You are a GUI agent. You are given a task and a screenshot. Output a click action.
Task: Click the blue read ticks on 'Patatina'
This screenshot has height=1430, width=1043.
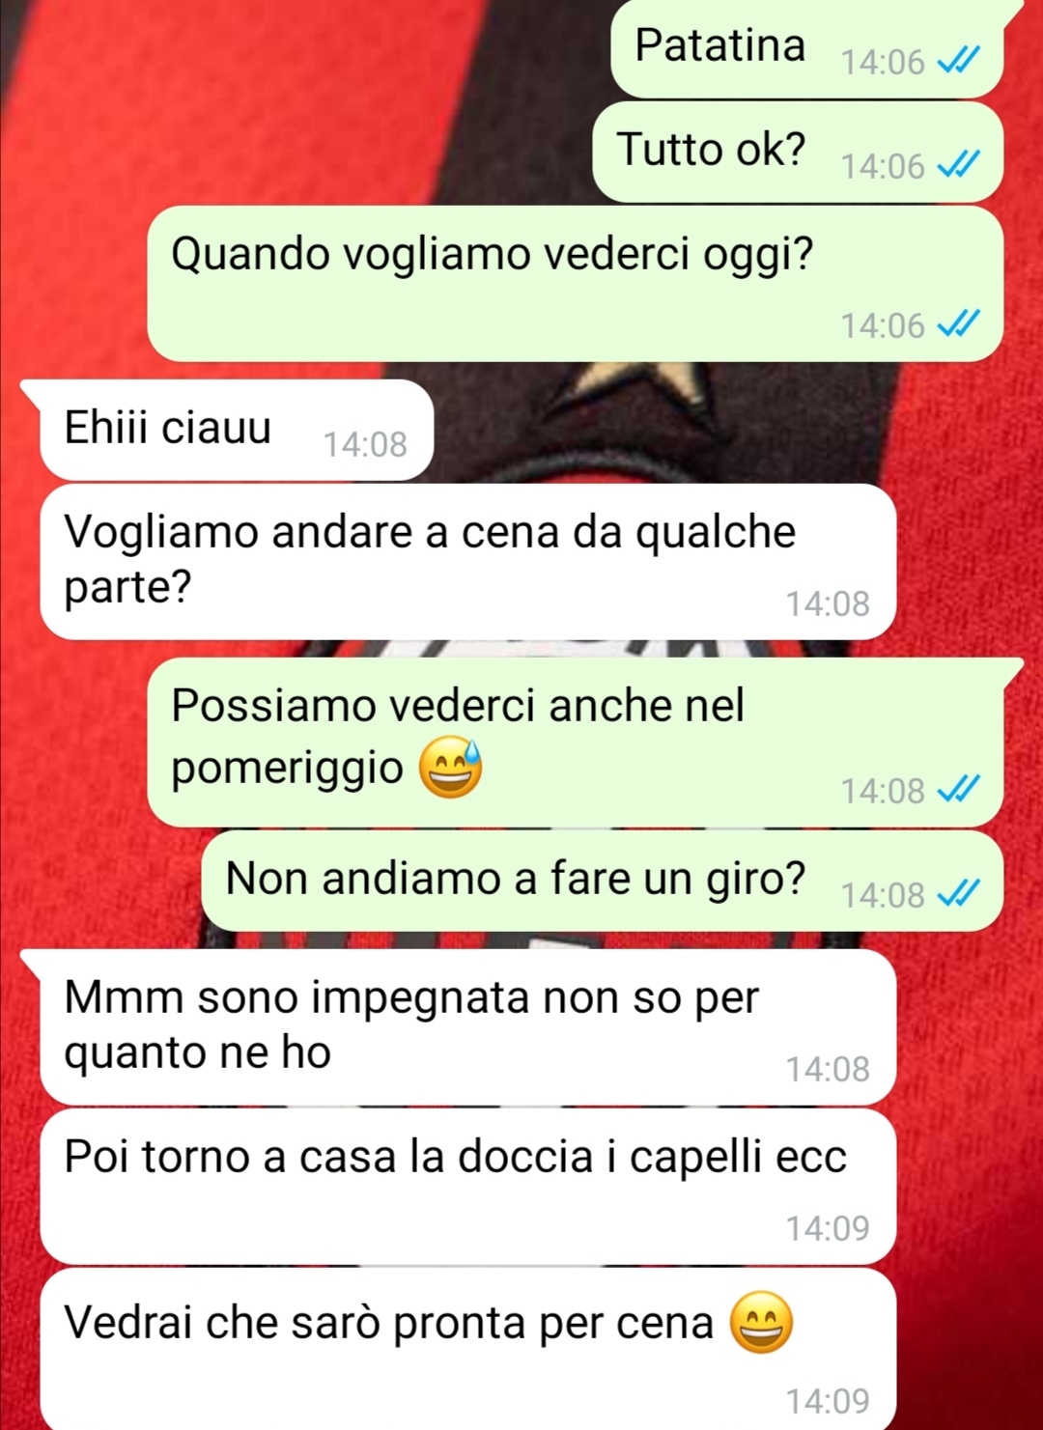tap(959, 61)
